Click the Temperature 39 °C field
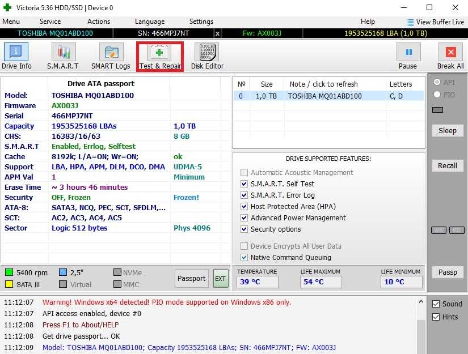The image size is (468, 354). click(258, 282)
